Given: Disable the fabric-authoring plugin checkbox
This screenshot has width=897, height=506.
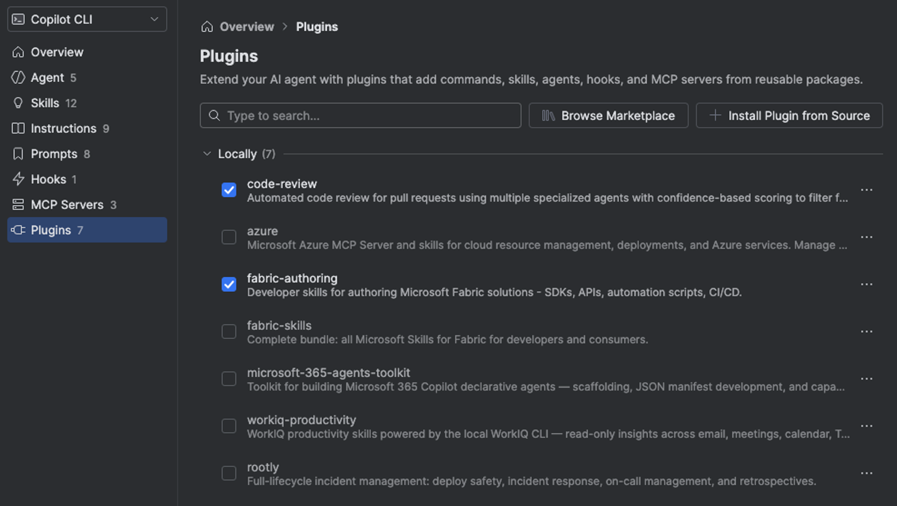Looking at the screenshot, I should (x=229, y=284).
